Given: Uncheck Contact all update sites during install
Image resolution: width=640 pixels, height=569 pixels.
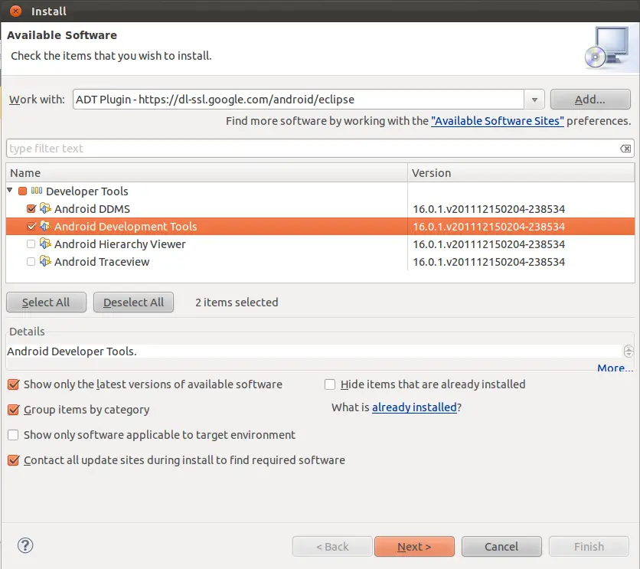Looking at the screenshot, I should click(x=14, y=460).
